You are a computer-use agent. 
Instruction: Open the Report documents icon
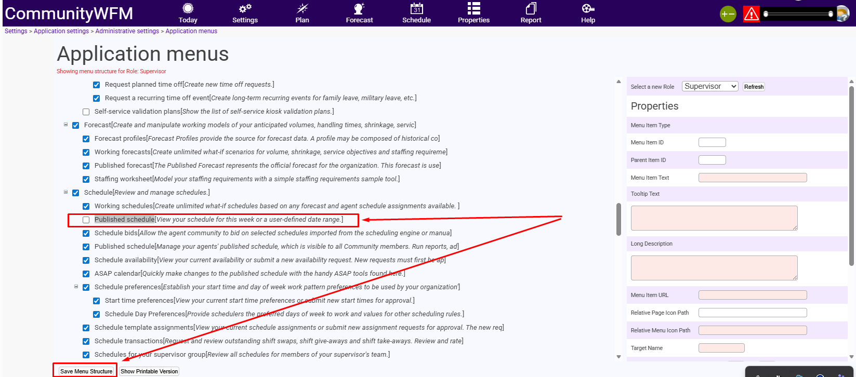(531, 8)
